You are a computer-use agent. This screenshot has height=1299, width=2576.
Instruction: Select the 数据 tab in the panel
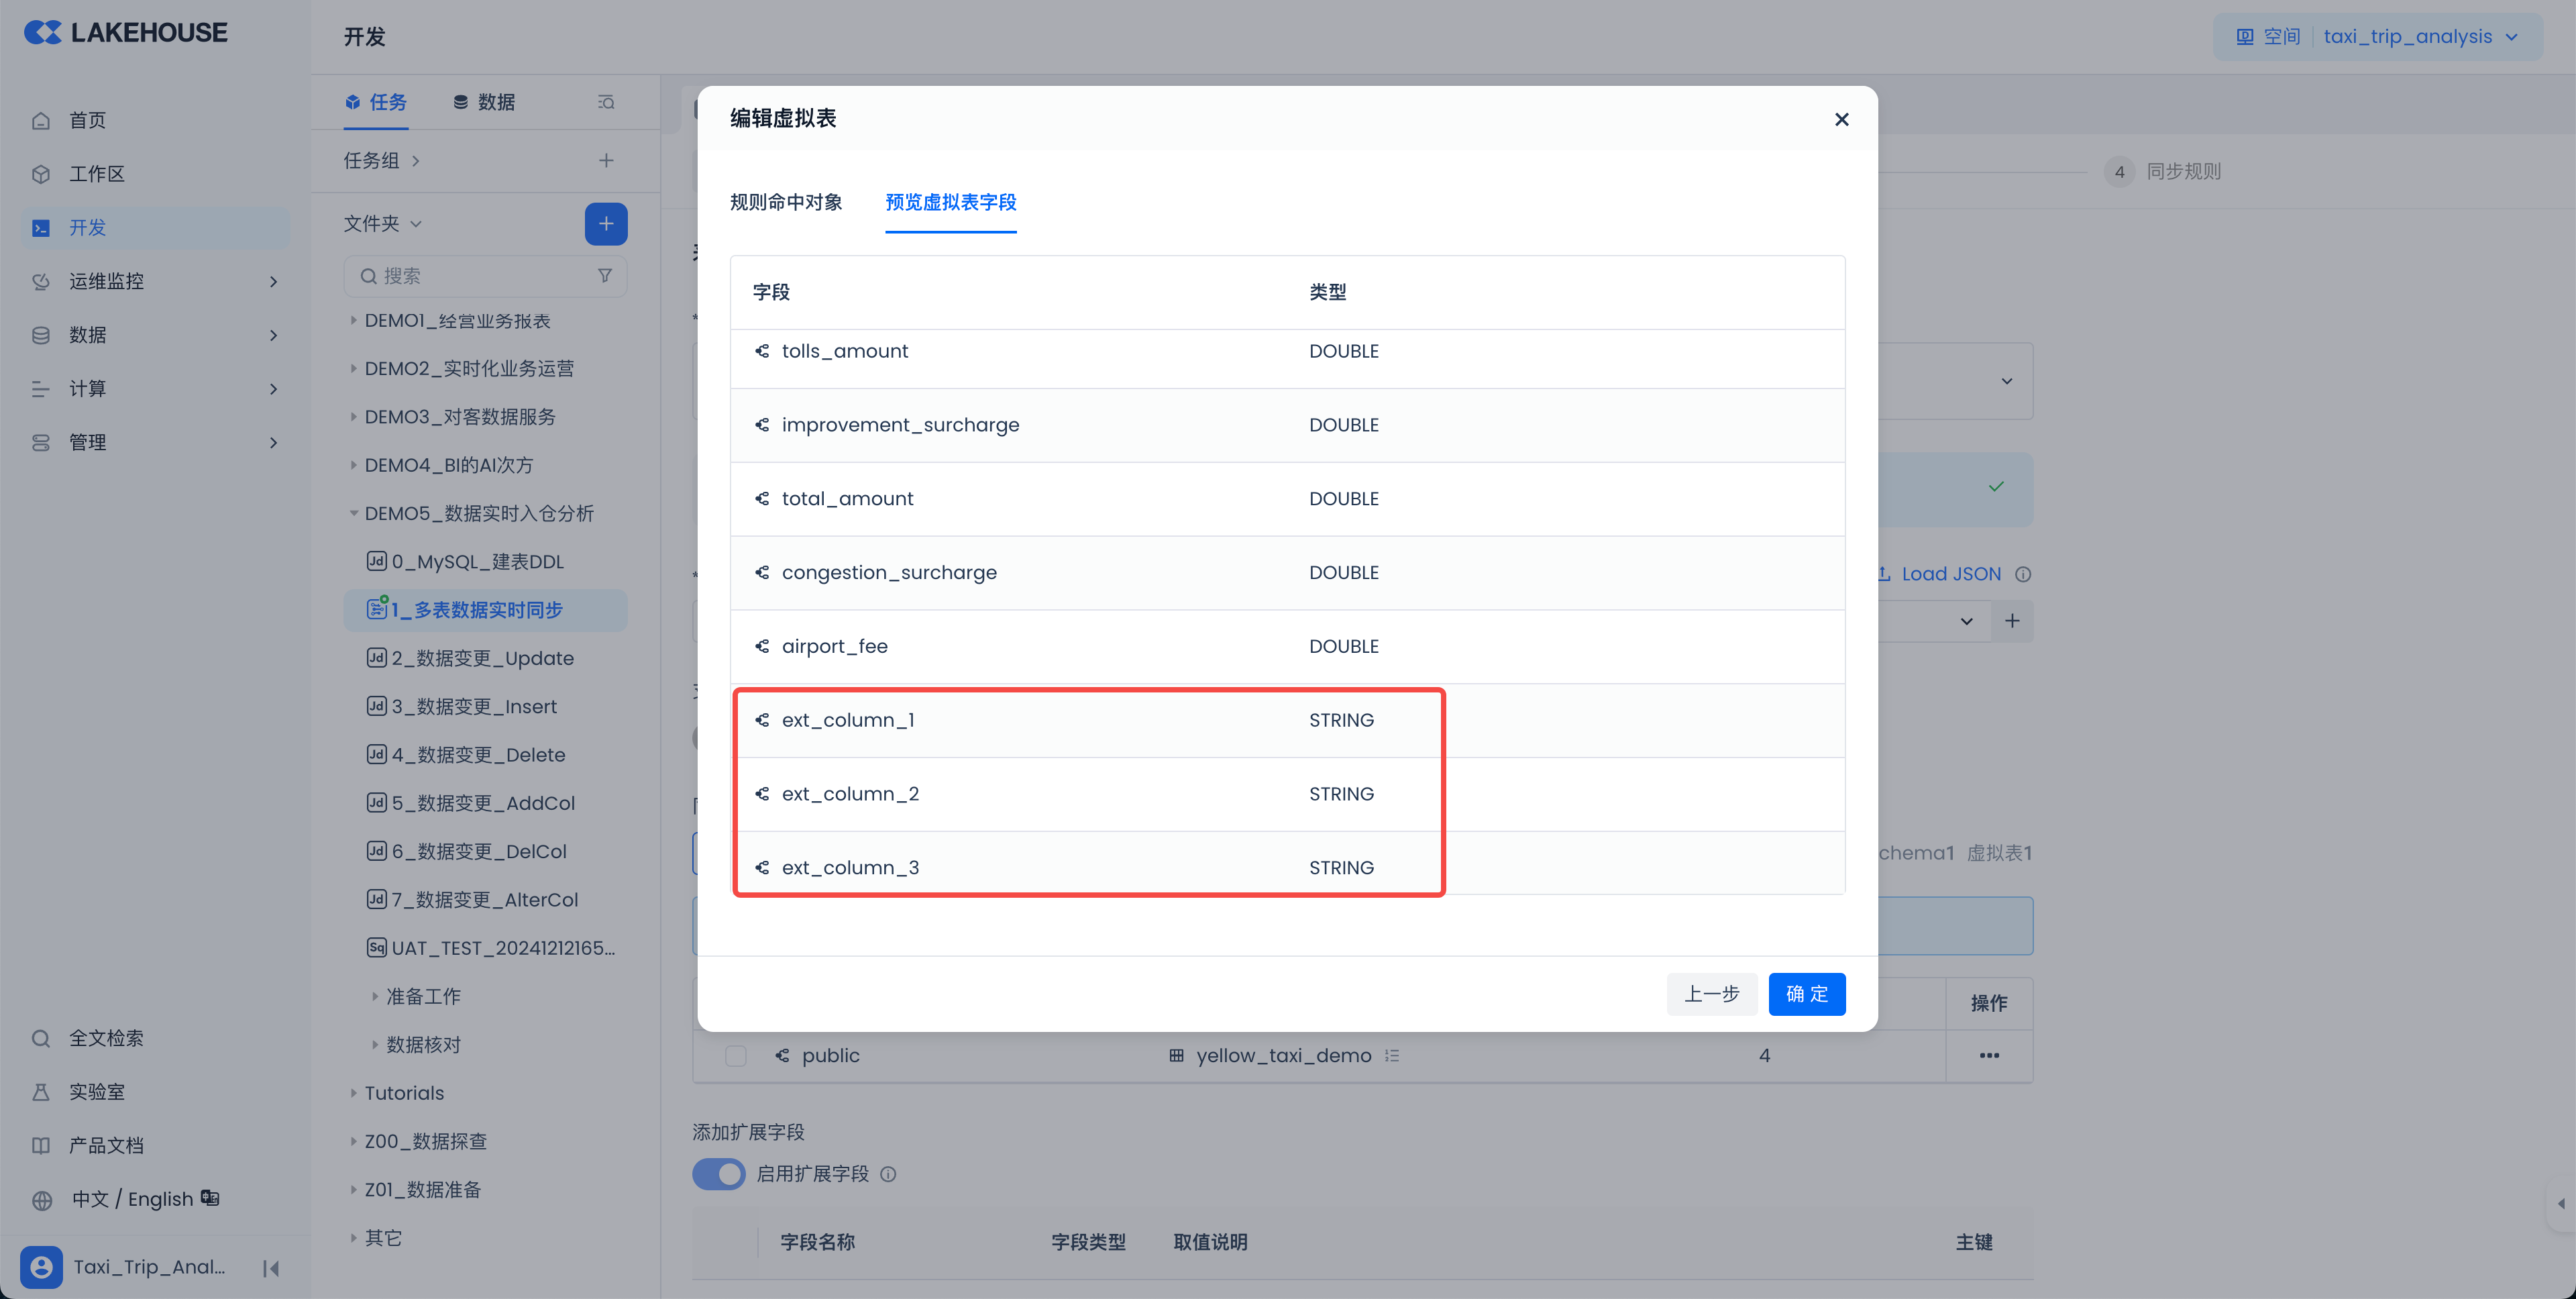click(484, 102)
